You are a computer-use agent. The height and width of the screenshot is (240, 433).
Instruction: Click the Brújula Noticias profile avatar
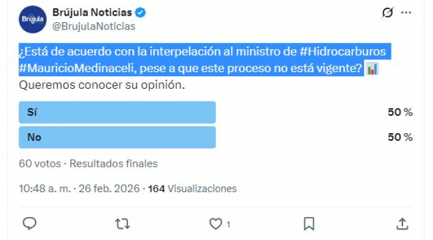coord(32,19)
